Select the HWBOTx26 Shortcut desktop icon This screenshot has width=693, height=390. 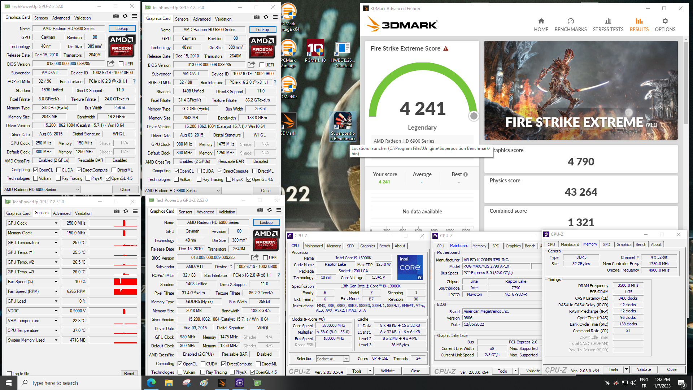(x=343, y=55)
